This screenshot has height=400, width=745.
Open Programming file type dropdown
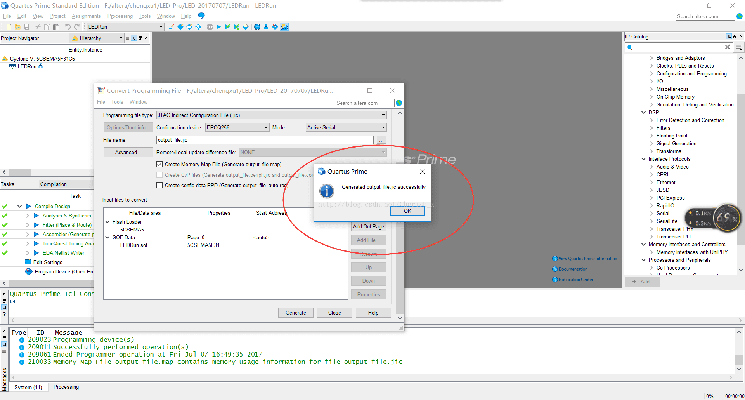tap(271, 115)
